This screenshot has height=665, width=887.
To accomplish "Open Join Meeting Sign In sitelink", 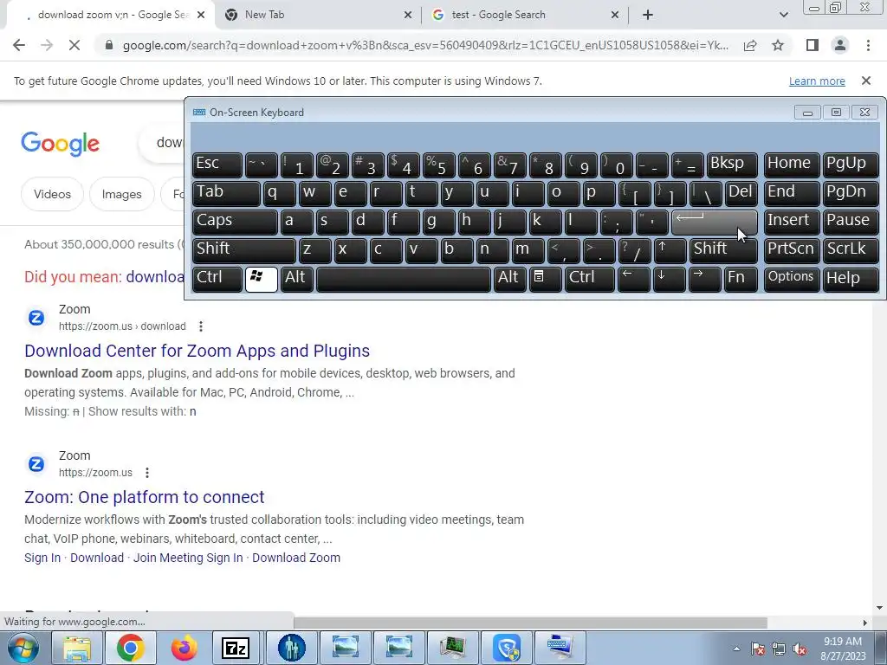I will (x=188, y=558).
